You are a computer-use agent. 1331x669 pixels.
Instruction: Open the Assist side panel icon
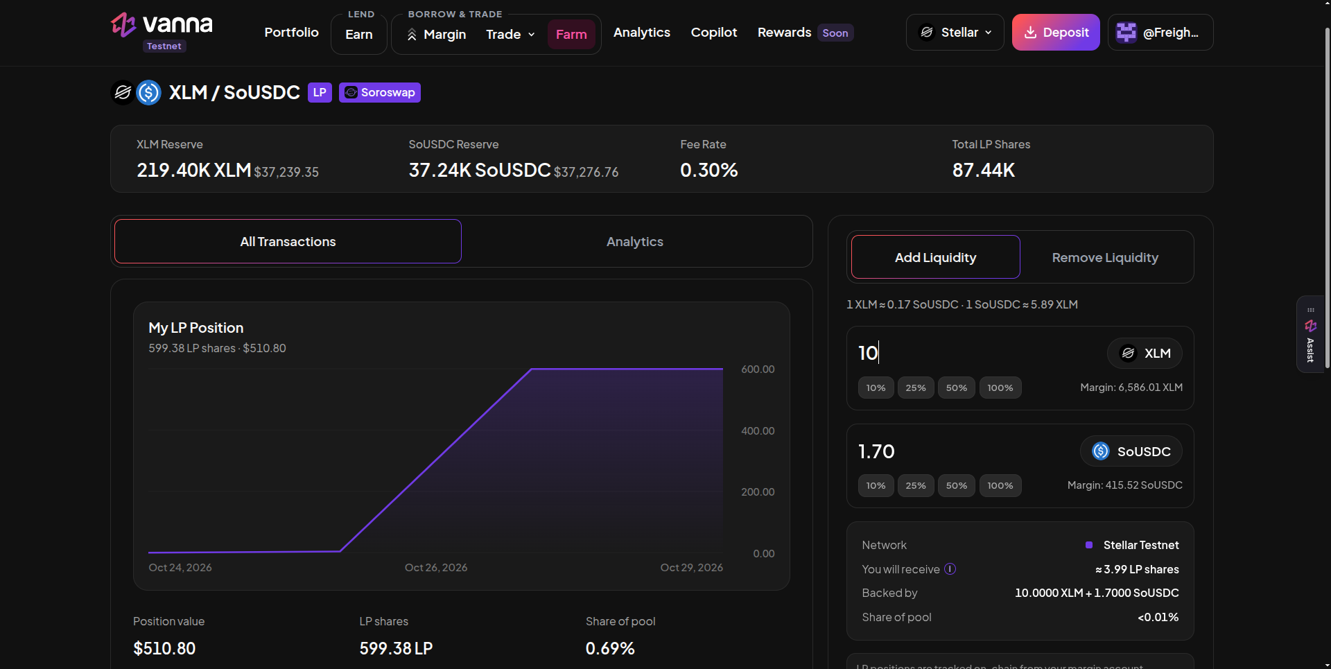click(x=1310, y=326)
